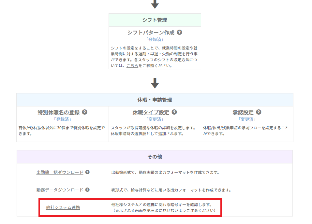Open help icon beside 勤務データダウンロード
Viewport: 312px width, 224px height.
click(x=87, y=190)
